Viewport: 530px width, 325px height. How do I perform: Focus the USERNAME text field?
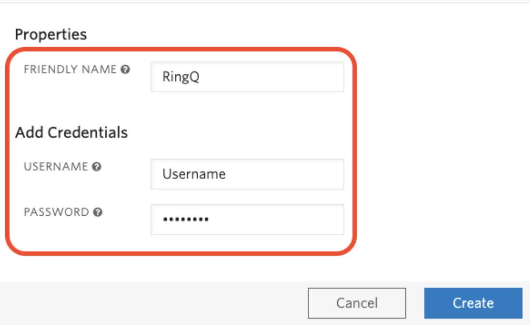coord(247,174)
